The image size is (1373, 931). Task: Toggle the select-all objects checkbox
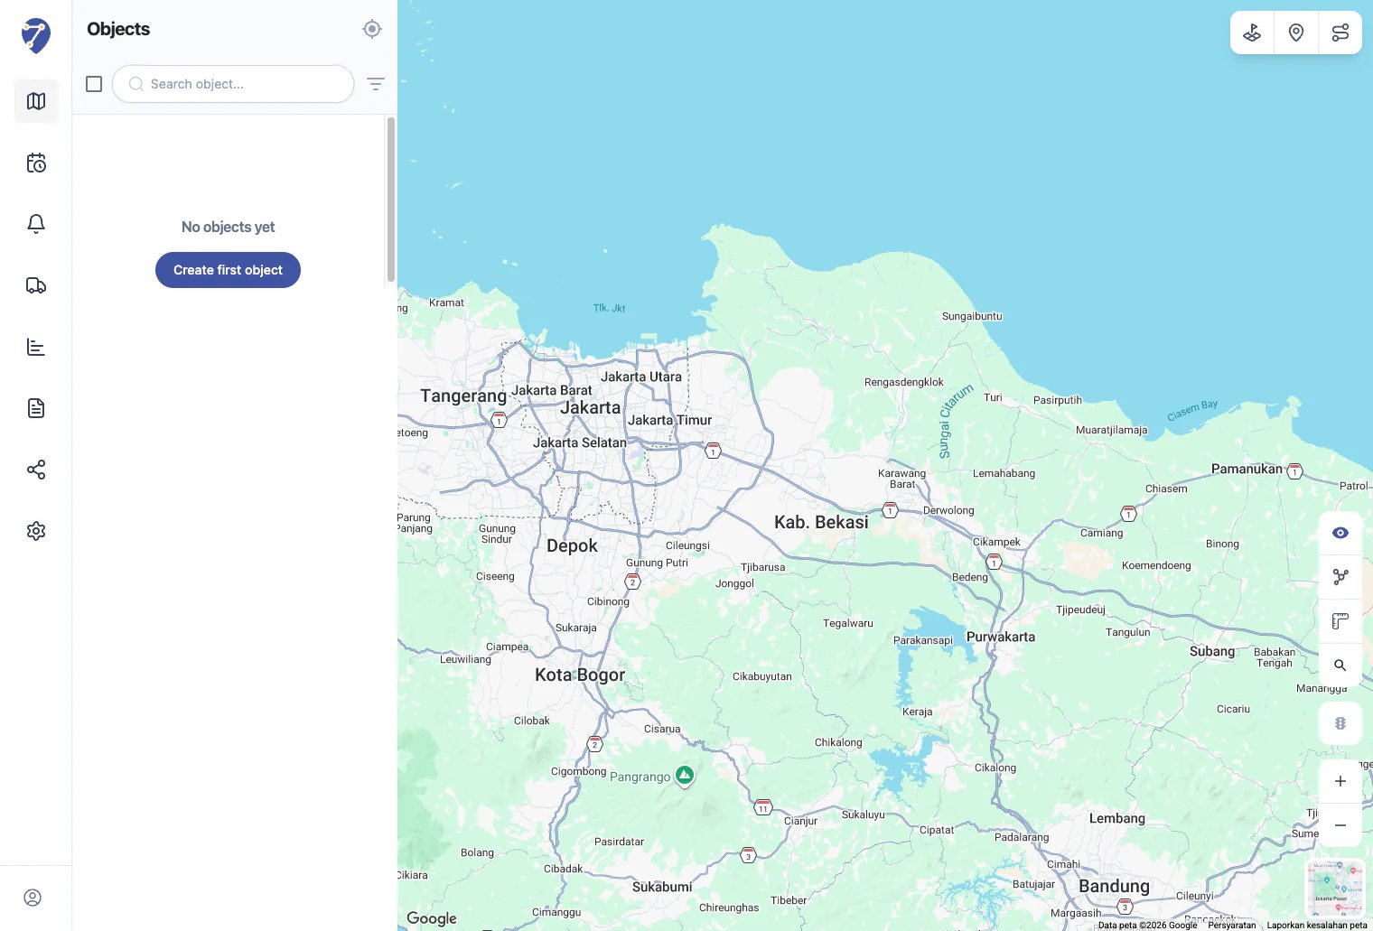pos(94,84)
